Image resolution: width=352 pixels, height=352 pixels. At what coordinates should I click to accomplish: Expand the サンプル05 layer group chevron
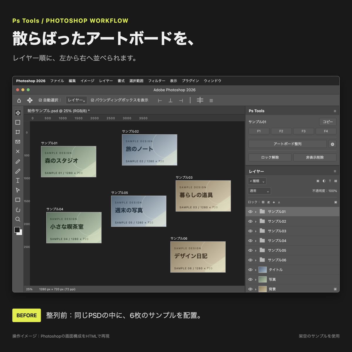[255, 251]
